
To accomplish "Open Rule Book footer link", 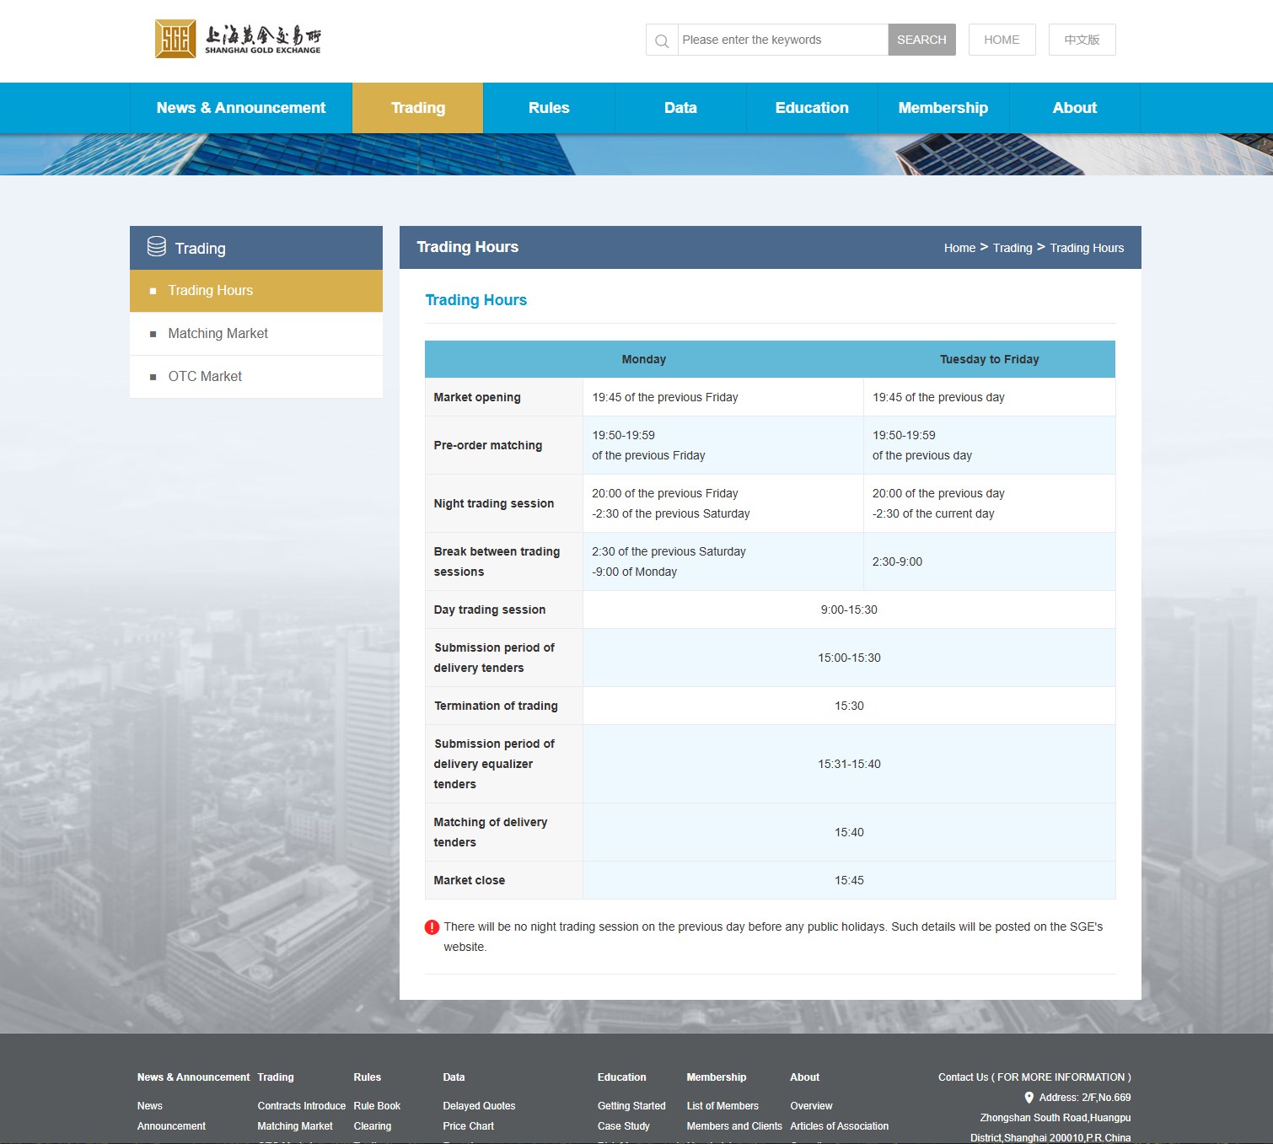I will pos(377,1106).
